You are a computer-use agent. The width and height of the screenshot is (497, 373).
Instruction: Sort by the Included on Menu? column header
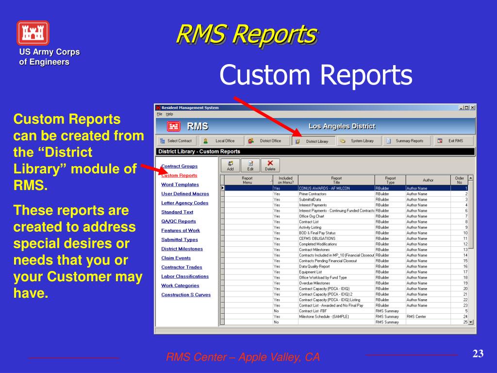[x=285, y=180]
